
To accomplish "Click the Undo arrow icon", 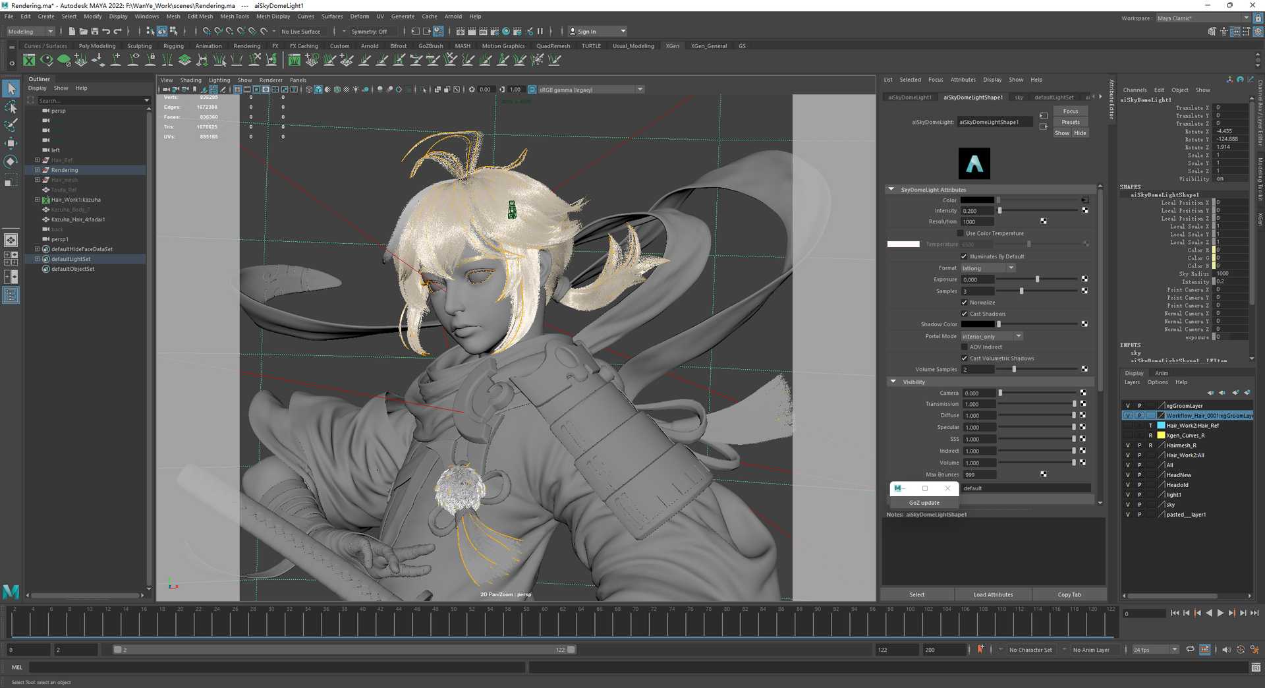I will [x=106, y=31].
